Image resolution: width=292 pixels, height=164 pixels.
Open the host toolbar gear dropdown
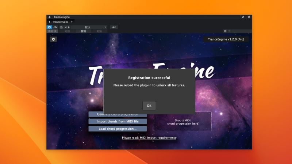tap(226, 31)
